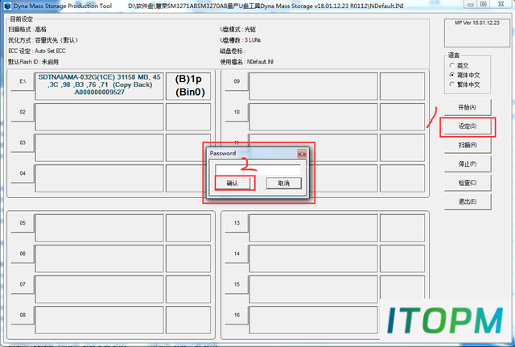
Task: Click port 10 button
Action: 237,112
